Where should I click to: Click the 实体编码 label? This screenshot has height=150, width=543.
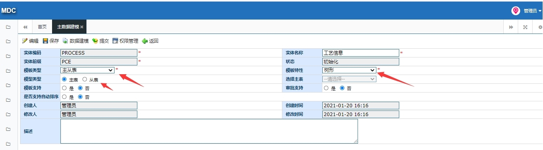click(32, 53)
